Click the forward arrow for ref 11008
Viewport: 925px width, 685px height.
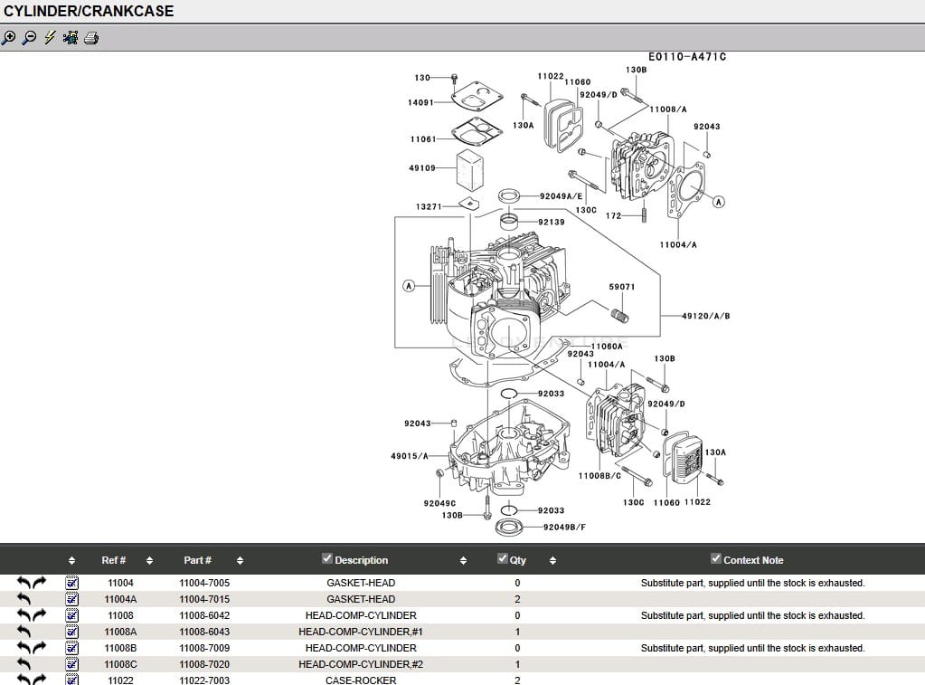click(x=39, y=616)
